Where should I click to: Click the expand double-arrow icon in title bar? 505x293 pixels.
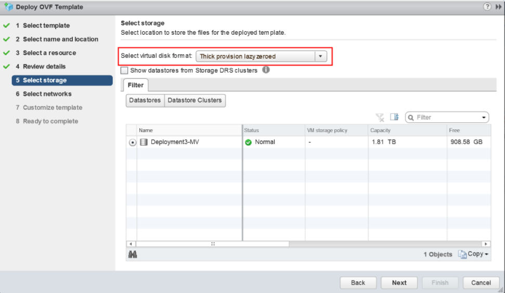coord(498,7)
